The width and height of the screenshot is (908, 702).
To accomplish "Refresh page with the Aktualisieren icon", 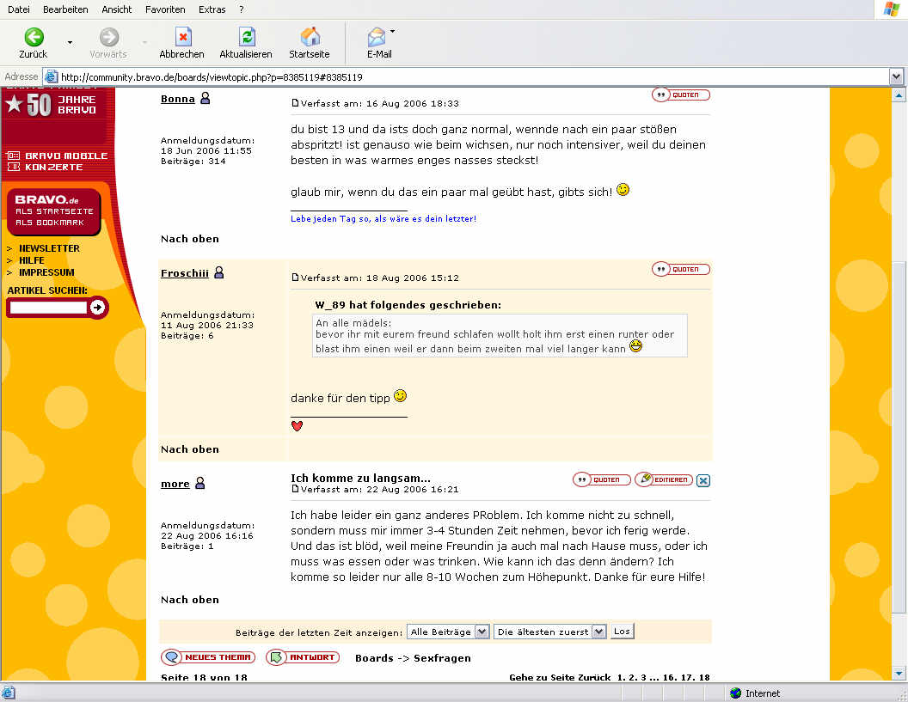I will [x=246, y=37].
